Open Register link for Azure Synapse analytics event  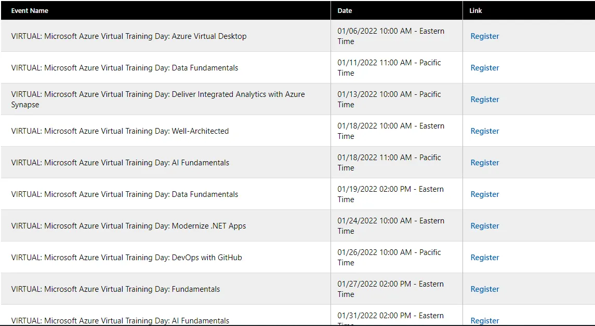click(x=484, y=100)
